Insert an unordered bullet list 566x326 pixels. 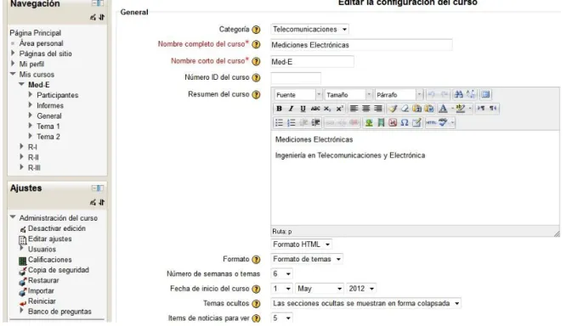click(279, 122)
